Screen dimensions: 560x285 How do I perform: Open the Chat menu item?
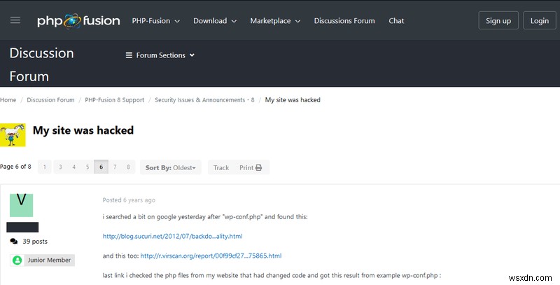[396, 21]
